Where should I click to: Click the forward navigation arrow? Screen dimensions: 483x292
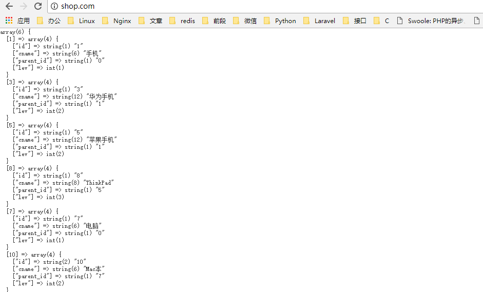point(23,6)
